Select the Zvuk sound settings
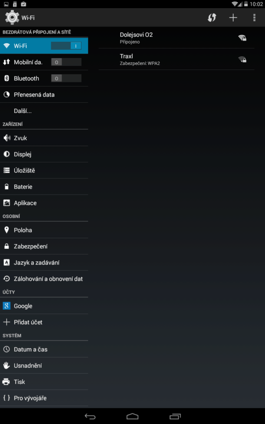This screenshot has height=424, width=265. (x=44, y=138)
